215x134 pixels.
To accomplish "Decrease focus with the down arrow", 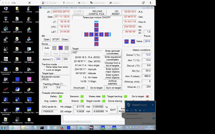I will click(x=133, y=41).
